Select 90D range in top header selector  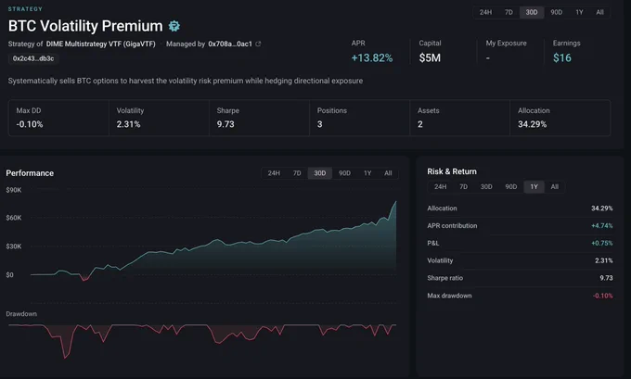tap(556, 12)
